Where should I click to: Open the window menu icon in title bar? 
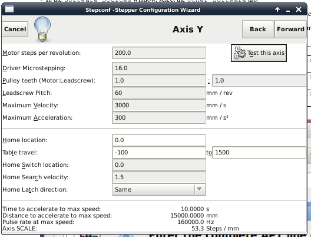pyautogui.click(x=9, y=9)
